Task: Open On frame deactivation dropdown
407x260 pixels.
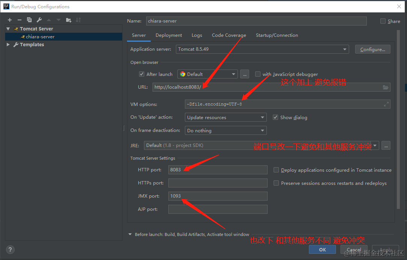Action: (225, 130)
